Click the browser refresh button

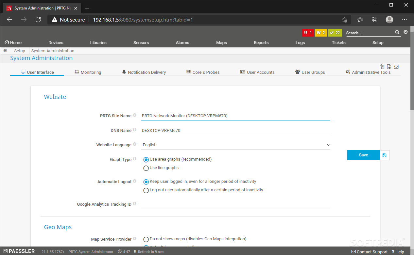click(38, 20)
